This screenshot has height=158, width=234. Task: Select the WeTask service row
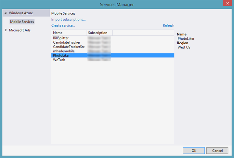[x=113, y=60]
